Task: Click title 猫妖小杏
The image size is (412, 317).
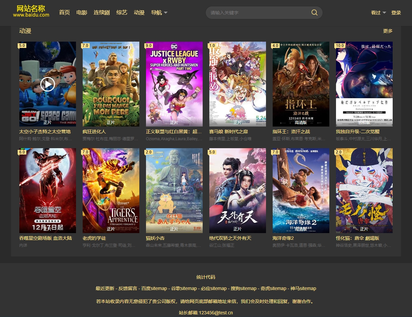Action: click(155, 238)
